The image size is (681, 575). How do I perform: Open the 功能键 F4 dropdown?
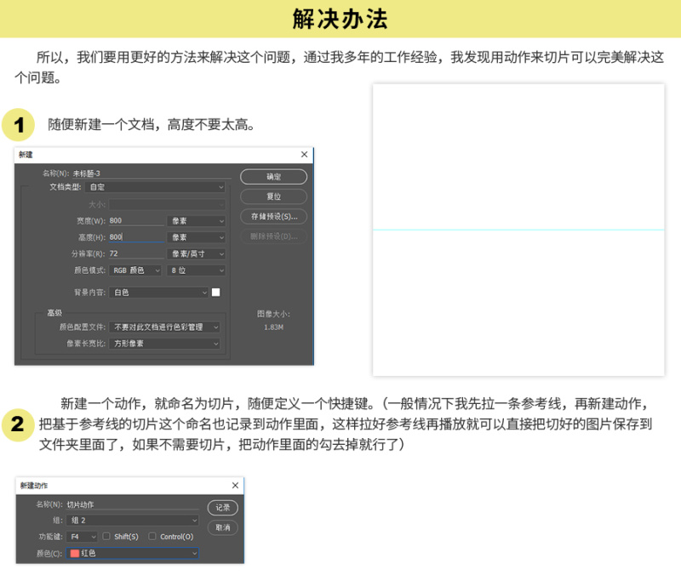pyautogui.click(x=82, y=537)
